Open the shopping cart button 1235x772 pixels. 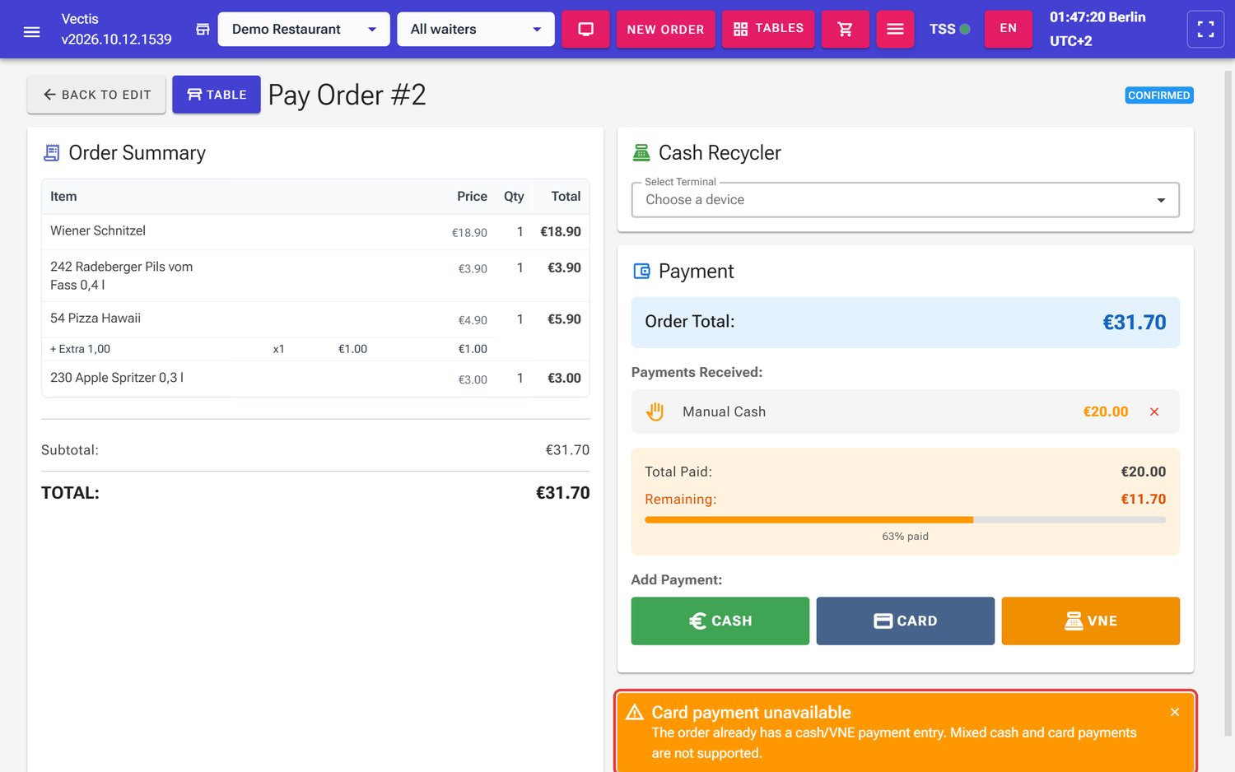click(x=845, y=29)
